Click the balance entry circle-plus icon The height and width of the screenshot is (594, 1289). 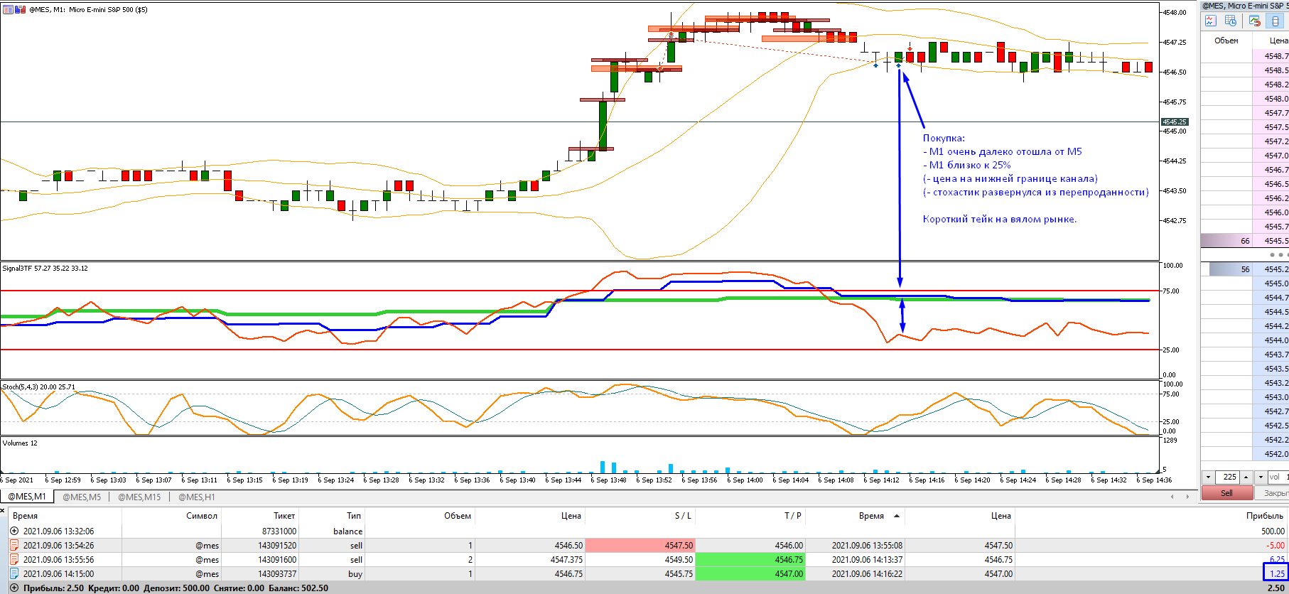14,531
